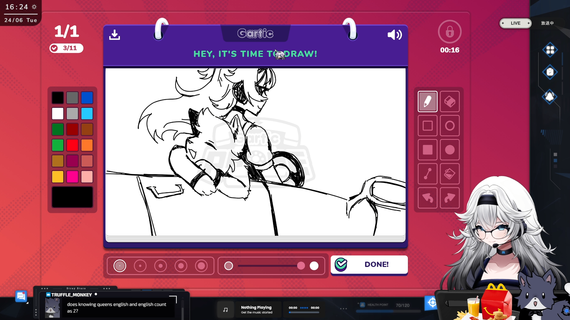Click the opacity slider handle
The image size is (570, 320).
301,266
